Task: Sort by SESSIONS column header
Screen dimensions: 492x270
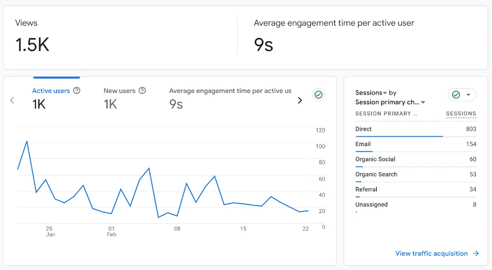Action: 461,114
